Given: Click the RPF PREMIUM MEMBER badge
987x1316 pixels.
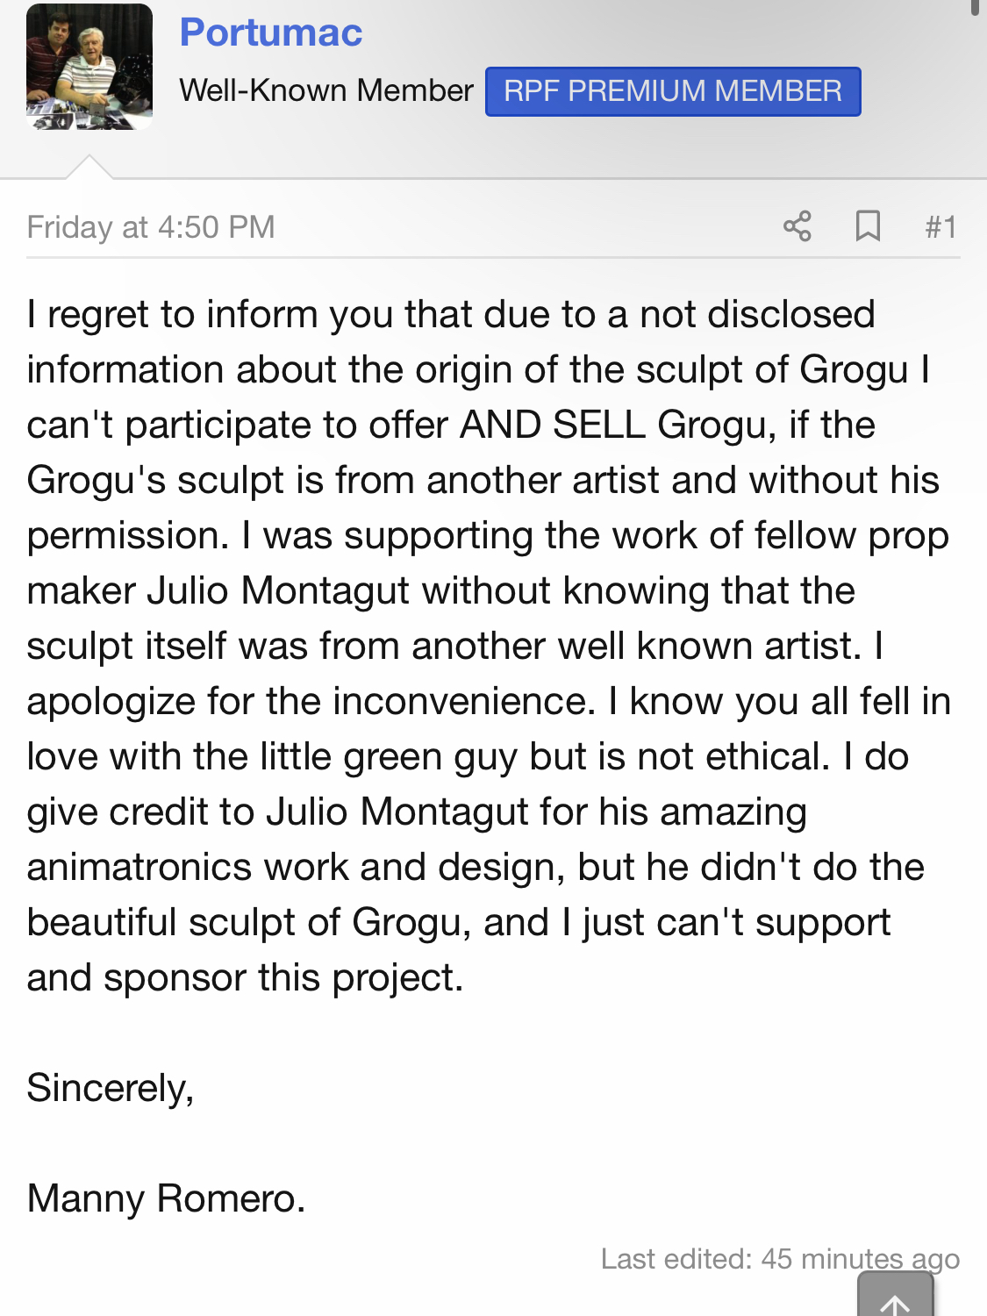Looking at the screenshot, I should pyautogui.click(x=673, y=91).
